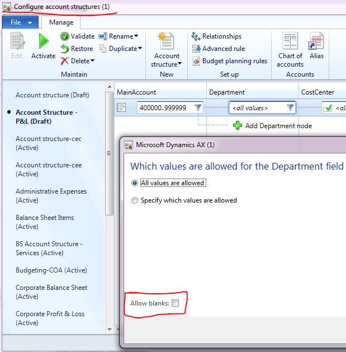Expand the Delete dropdown arrow
This screenshot has height=352, width=346.
[92, 60]
